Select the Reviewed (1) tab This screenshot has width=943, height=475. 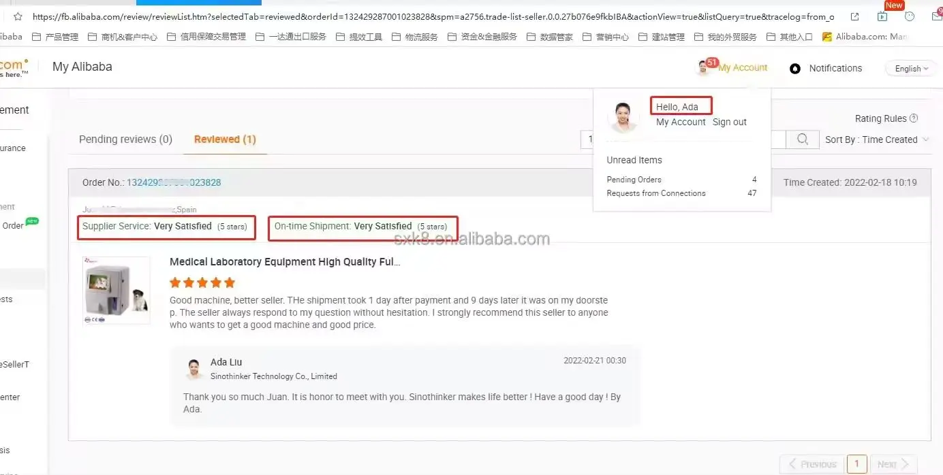pos(225,139)
